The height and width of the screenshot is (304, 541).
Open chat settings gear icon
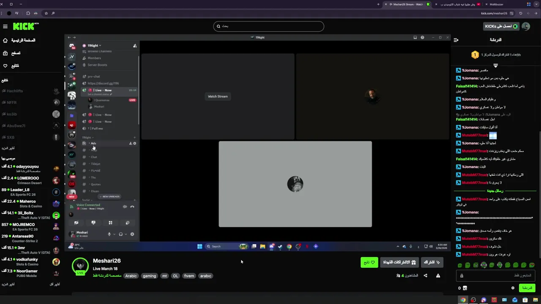(x=513, y=288)
